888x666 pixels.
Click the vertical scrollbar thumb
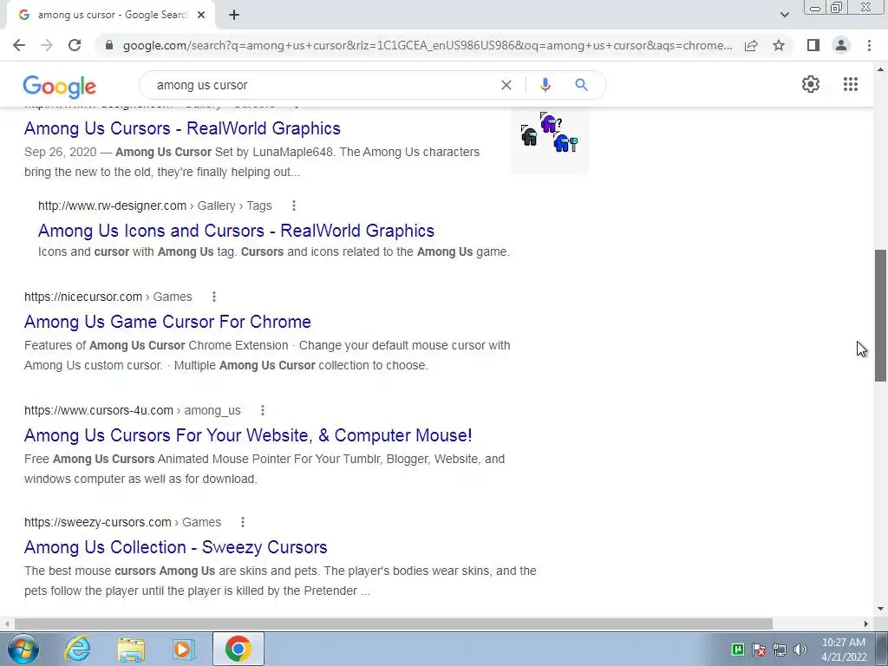click(x=881, y=316)
